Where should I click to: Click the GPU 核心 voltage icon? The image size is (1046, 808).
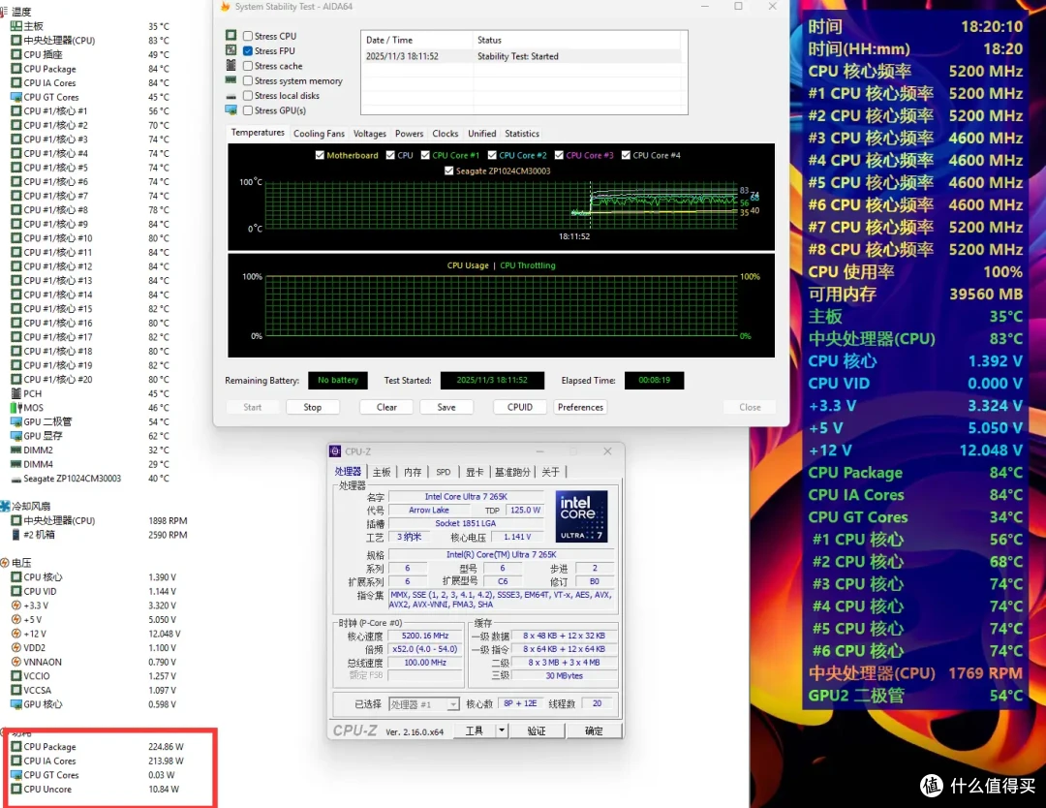(x=16, y=704)
